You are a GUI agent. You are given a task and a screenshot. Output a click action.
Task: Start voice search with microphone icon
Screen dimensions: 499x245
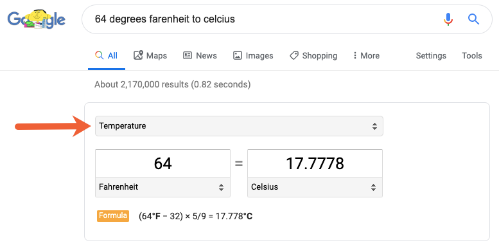pos(448,19)
